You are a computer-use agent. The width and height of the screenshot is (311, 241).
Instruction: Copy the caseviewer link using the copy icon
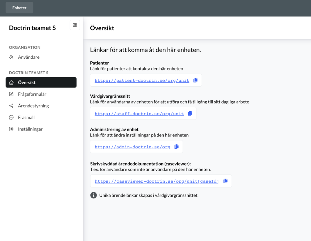[226, 181]
